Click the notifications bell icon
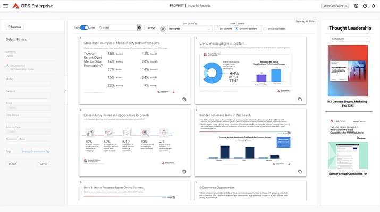380x212 pixels. (374, 6)
